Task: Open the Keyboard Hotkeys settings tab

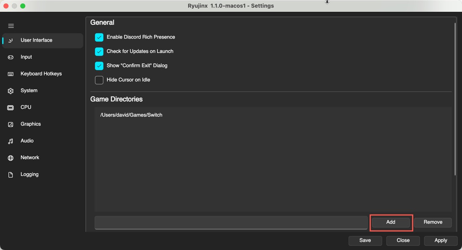Action: point(41,74)
